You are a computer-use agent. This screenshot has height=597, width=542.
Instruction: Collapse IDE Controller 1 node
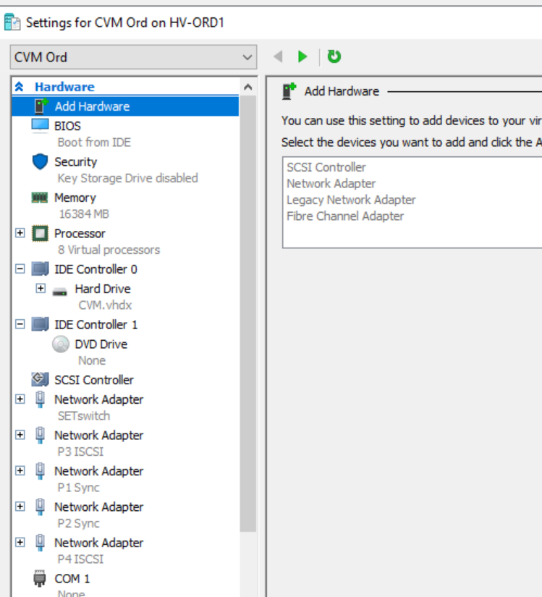pyautogui.click(x=20, y=324)
